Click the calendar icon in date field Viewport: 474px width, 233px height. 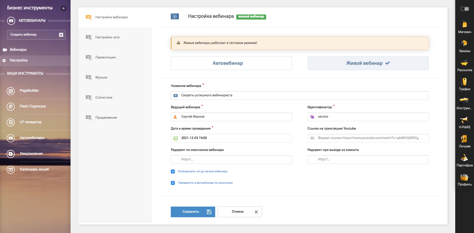pyautogui.click(x=176, y=138)
